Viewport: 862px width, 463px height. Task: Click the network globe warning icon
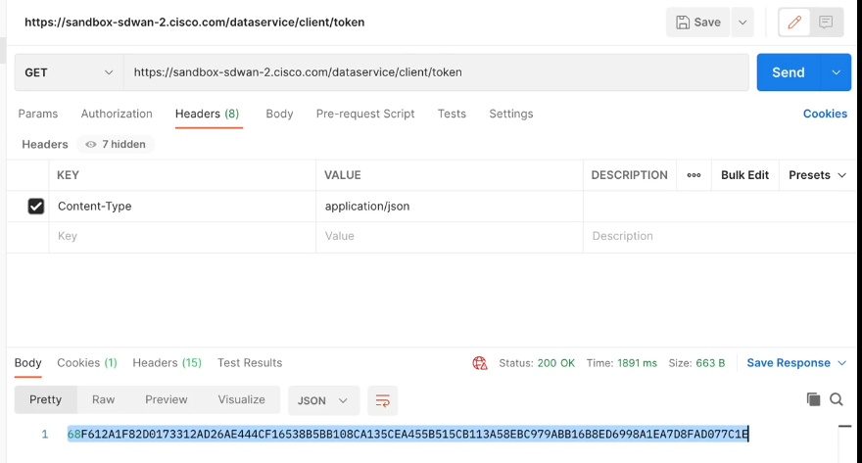[x=480, y=363]
